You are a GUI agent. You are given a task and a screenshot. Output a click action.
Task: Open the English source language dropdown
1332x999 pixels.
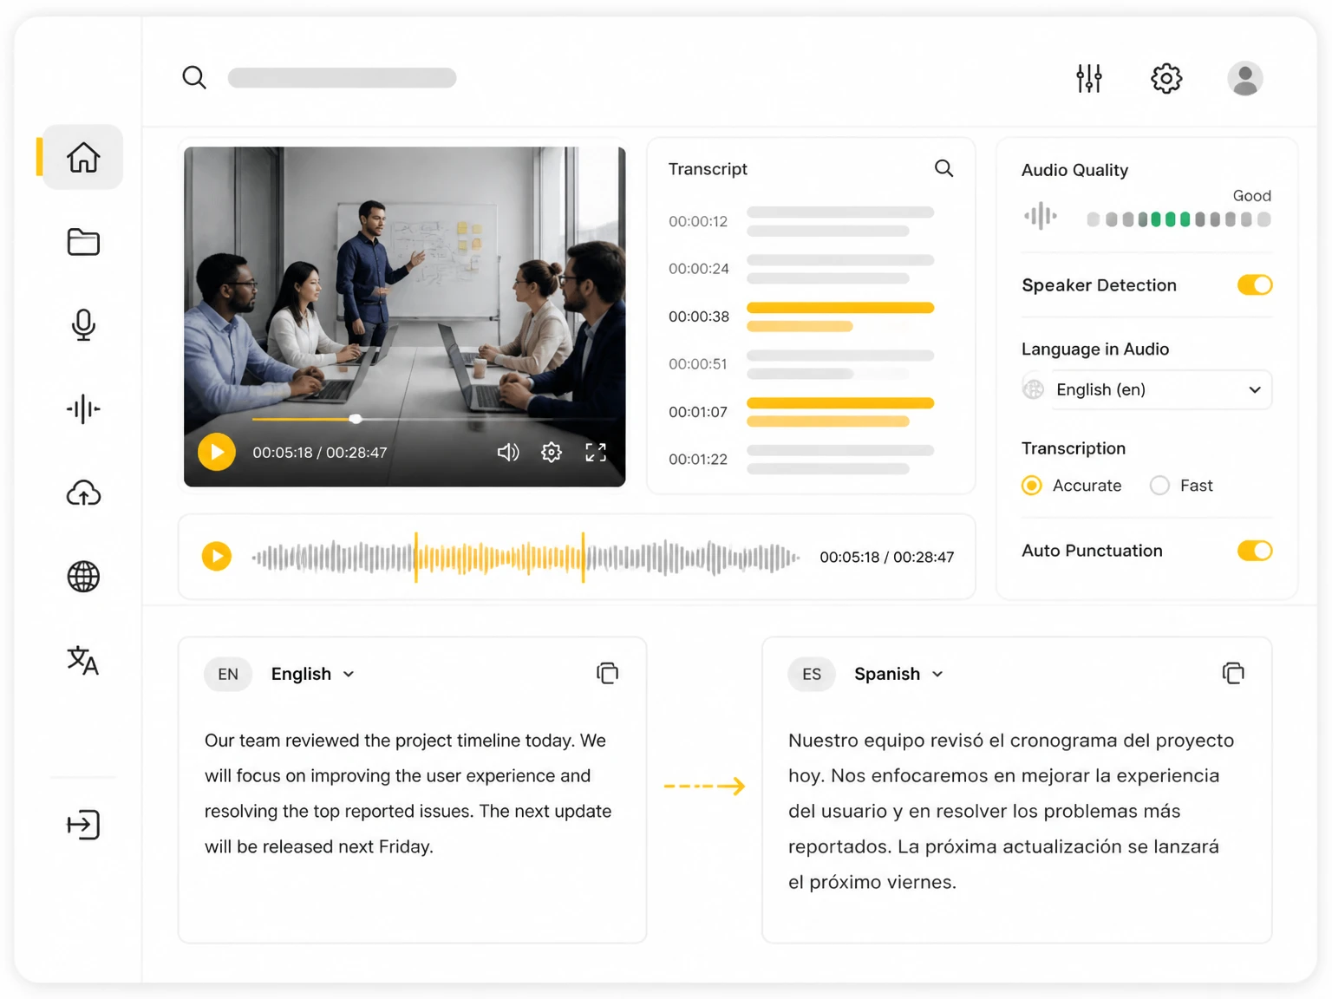[312, 674]
